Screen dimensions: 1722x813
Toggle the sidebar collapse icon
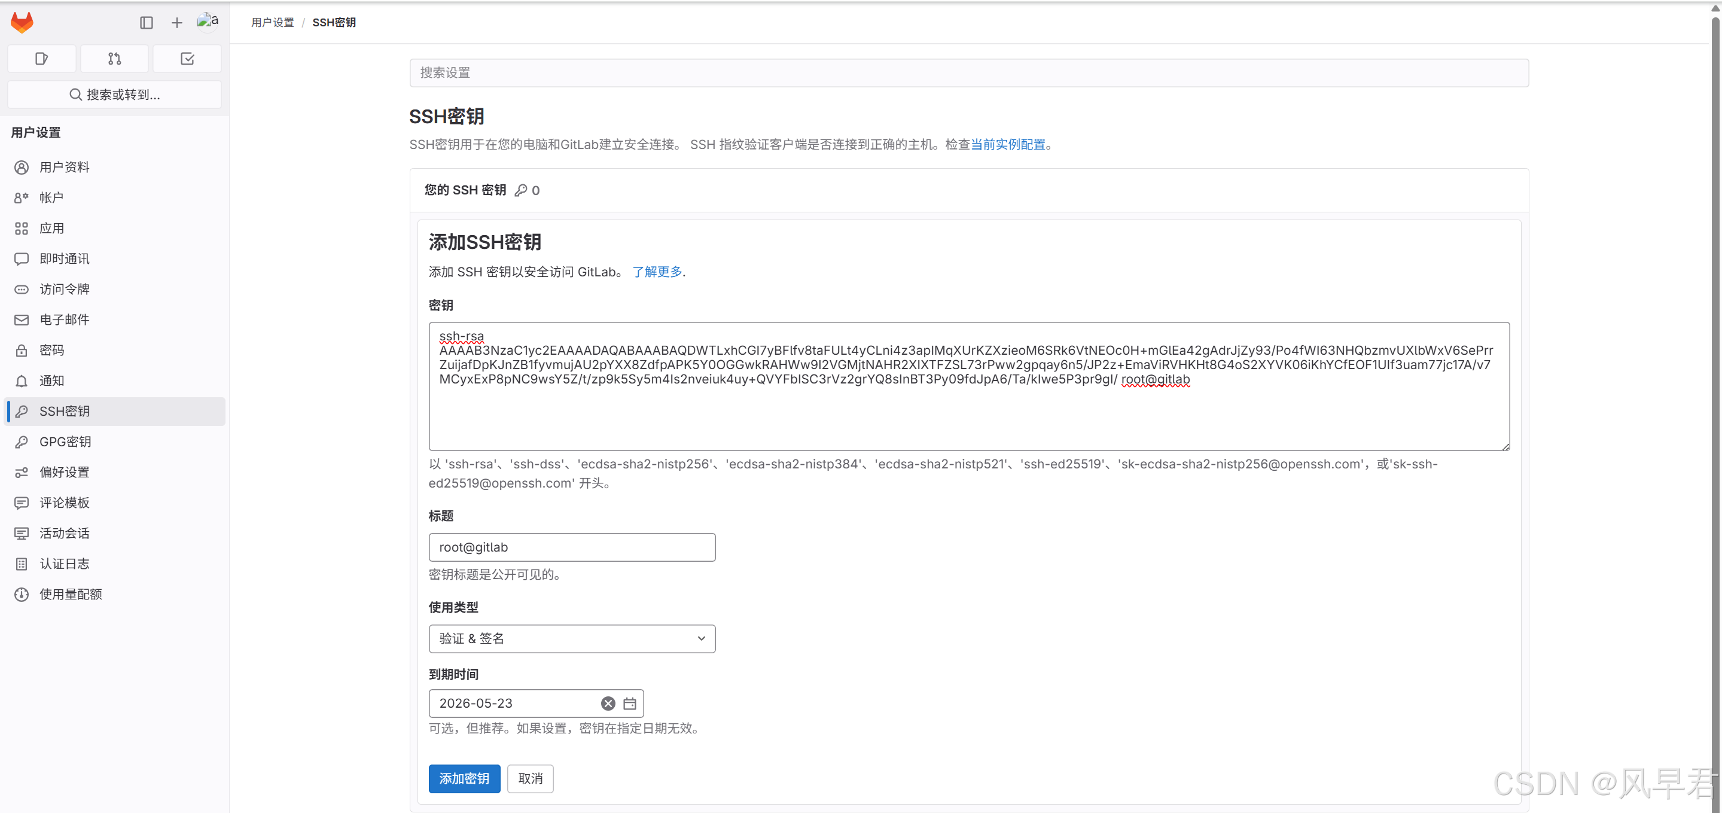pyautogui.click(x=147, y=23)
